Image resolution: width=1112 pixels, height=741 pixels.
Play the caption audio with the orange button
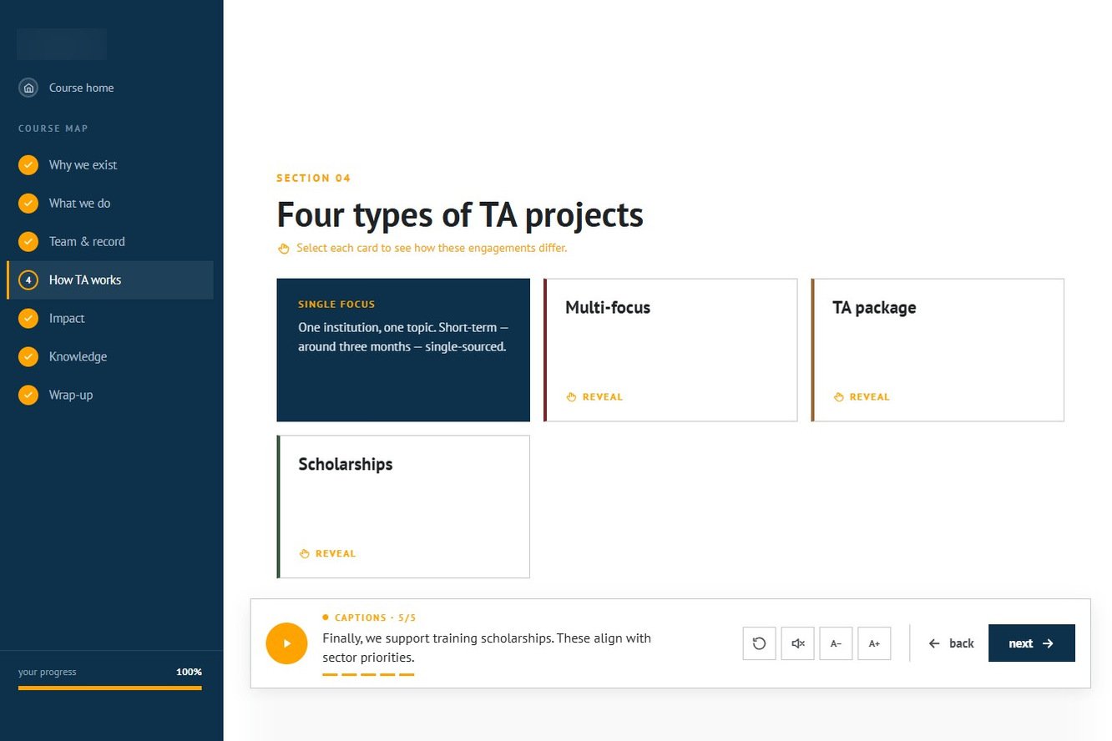point(286,643)
